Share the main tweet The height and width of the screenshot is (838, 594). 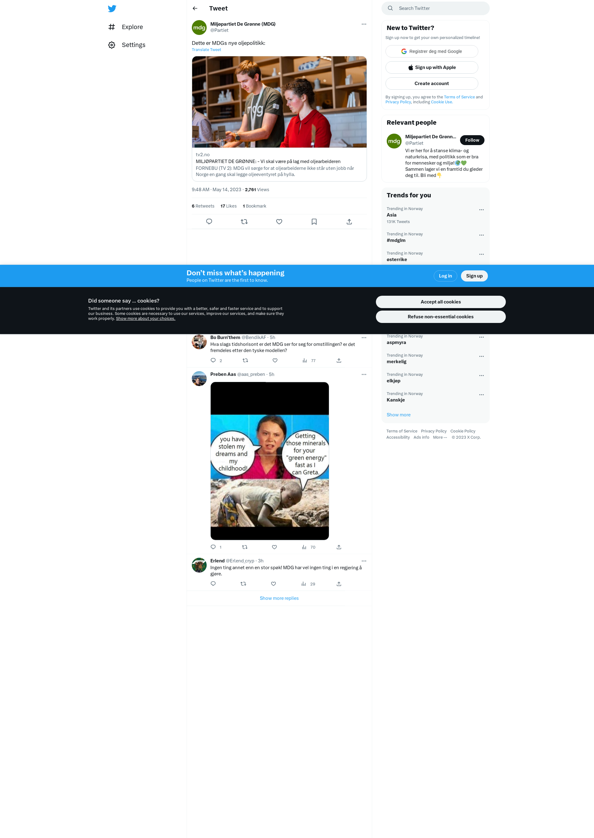coord(349,221)
